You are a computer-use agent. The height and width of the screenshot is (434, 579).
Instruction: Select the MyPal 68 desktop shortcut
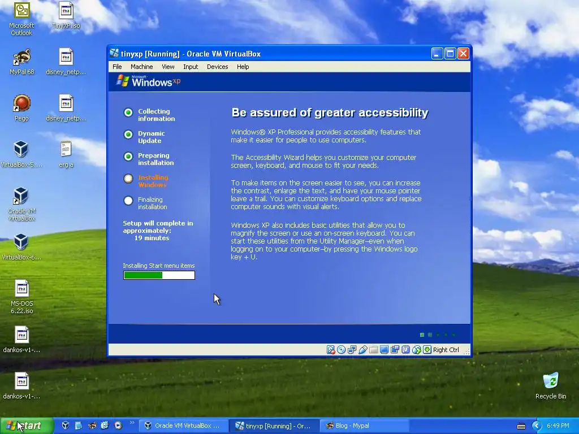click(x=21, y=62)
